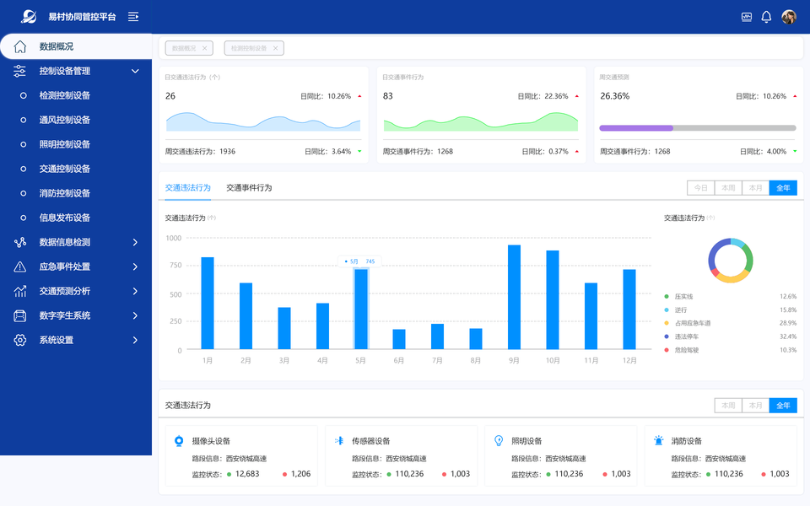Click the platform logo icon
This screenshot has height=506, width=810.
[29, 17]
